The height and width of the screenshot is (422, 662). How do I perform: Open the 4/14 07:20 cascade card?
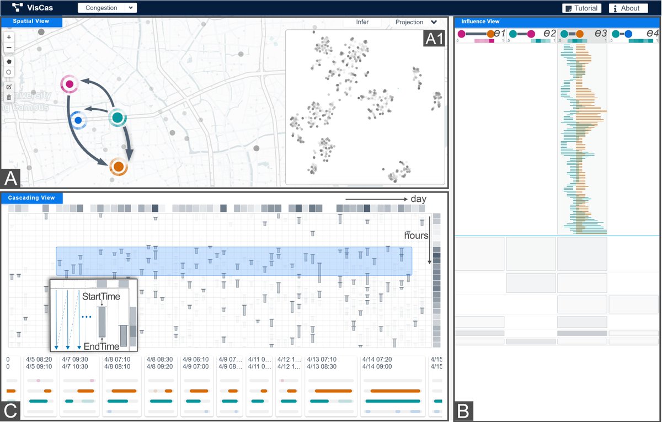point(393,386)
